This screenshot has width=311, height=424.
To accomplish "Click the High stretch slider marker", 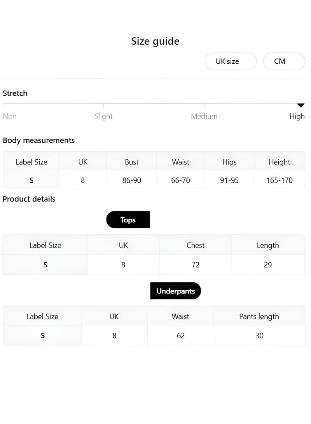I will pyautogui.click(x=301, y=105).
